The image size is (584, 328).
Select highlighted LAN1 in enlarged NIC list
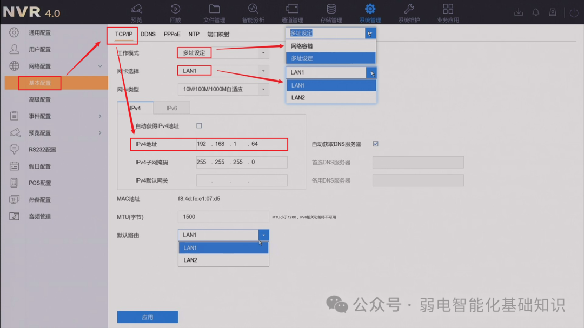(331, 85)
